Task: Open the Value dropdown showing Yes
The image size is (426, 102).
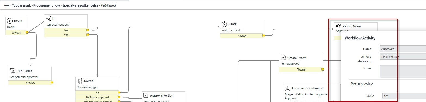Action: 404,96
